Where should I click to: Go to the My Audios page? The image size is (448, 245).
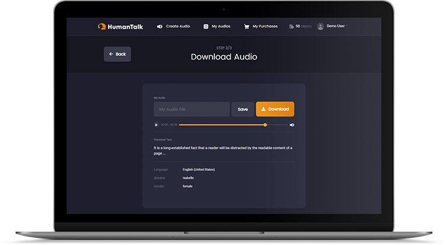point(221,26)
